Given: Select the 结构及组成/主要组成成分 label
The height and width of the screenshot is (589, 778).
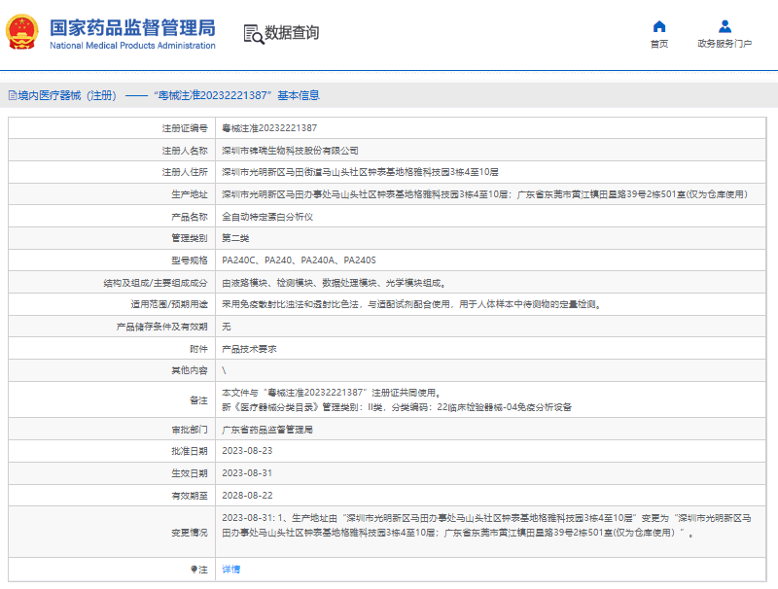Looking at the screenshot, I should [x=156, y=283].
